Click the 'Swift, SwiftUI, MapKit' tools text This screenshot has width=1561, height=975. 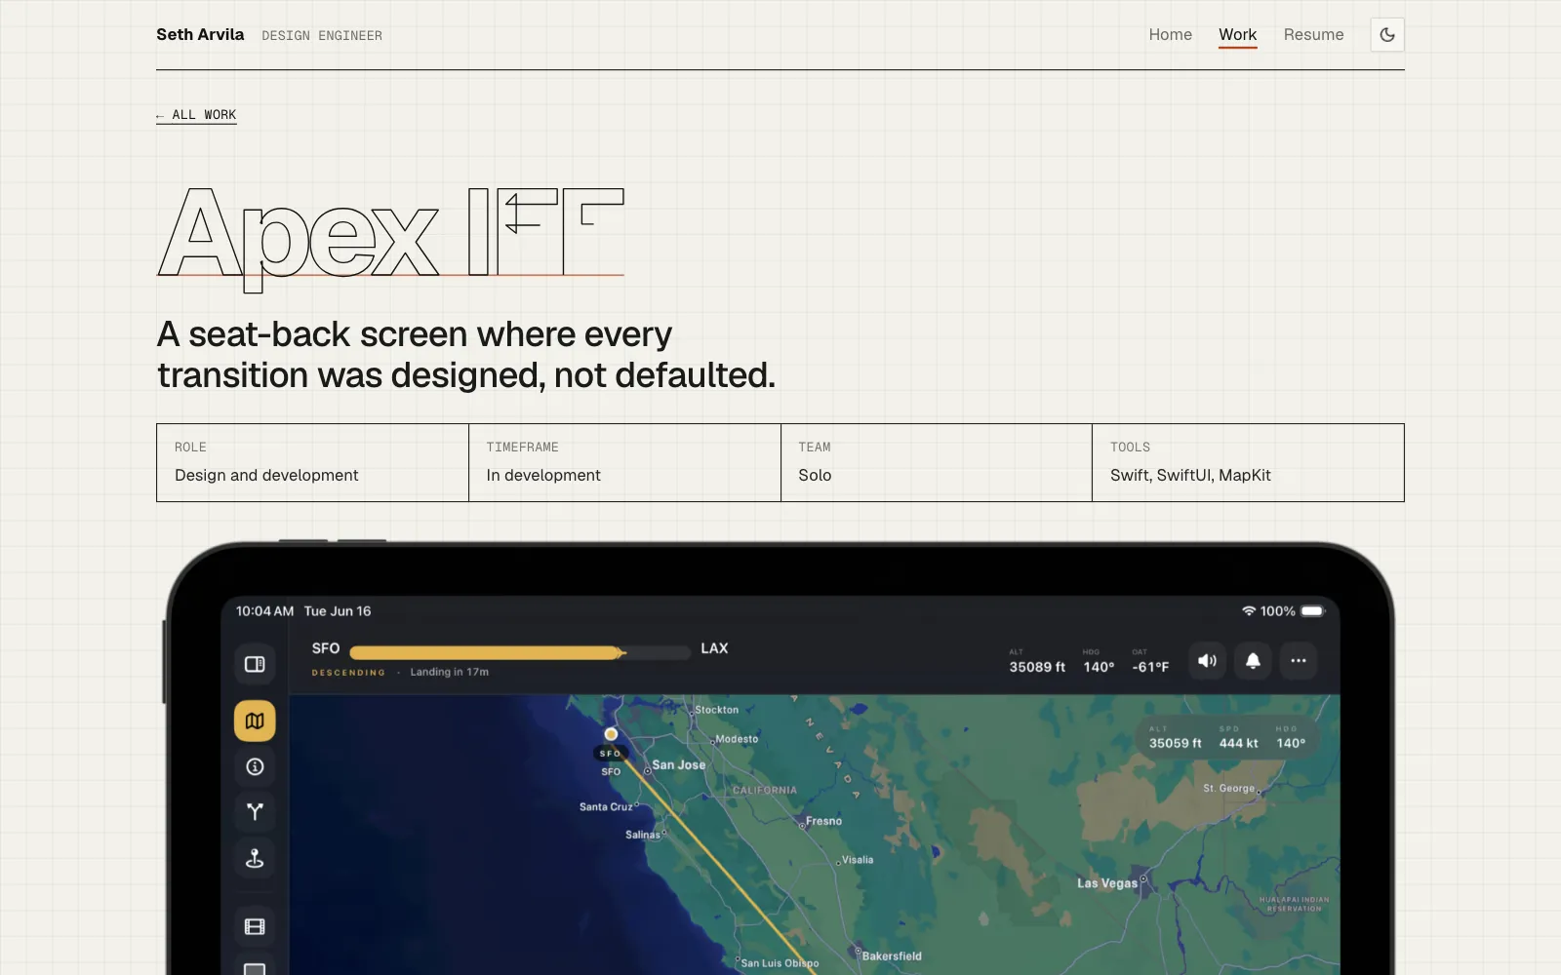[1190, 476]
